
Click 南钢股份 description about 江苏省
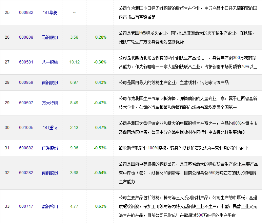[188, 173]
